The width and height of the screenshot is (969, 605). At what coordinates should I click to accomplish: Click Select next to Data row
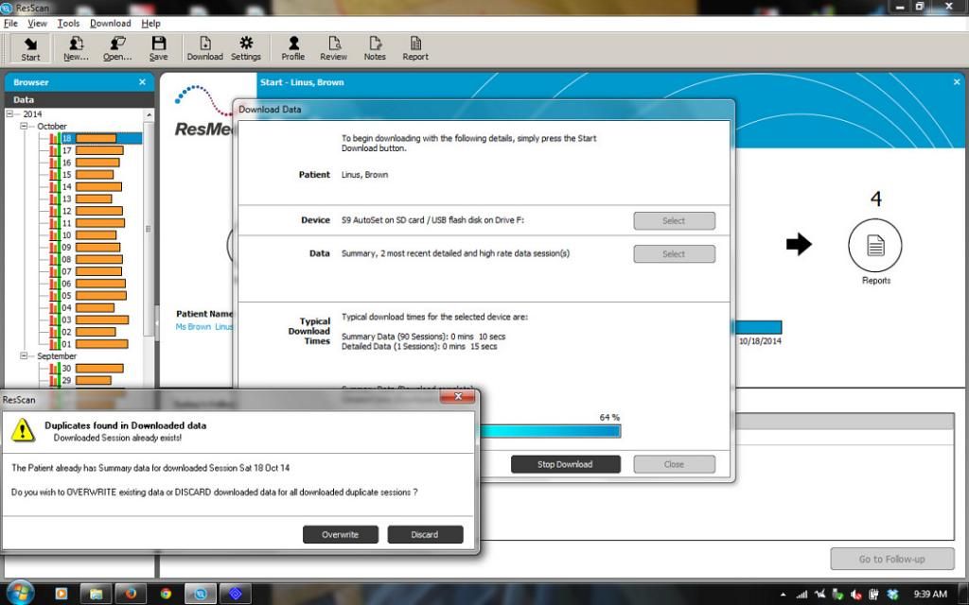pos(674,253)
